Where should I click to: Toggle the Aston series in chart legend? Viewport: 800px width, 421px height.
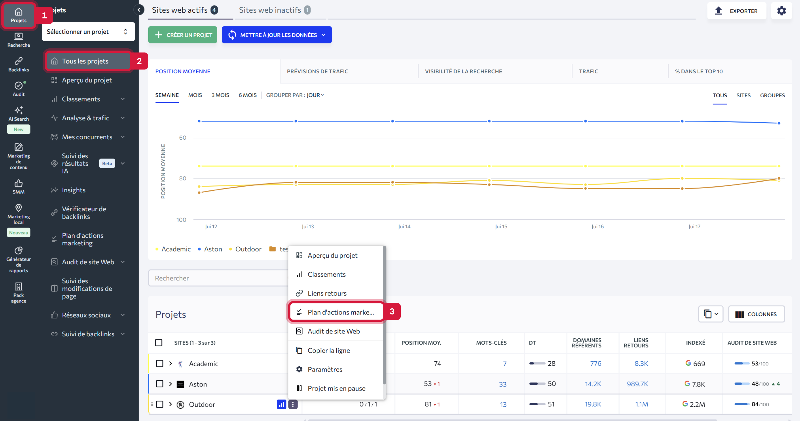tap(210, 249)
